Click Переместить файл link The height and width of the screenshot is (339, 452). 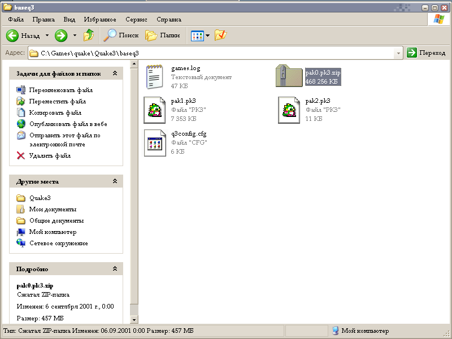pos(58,102)
